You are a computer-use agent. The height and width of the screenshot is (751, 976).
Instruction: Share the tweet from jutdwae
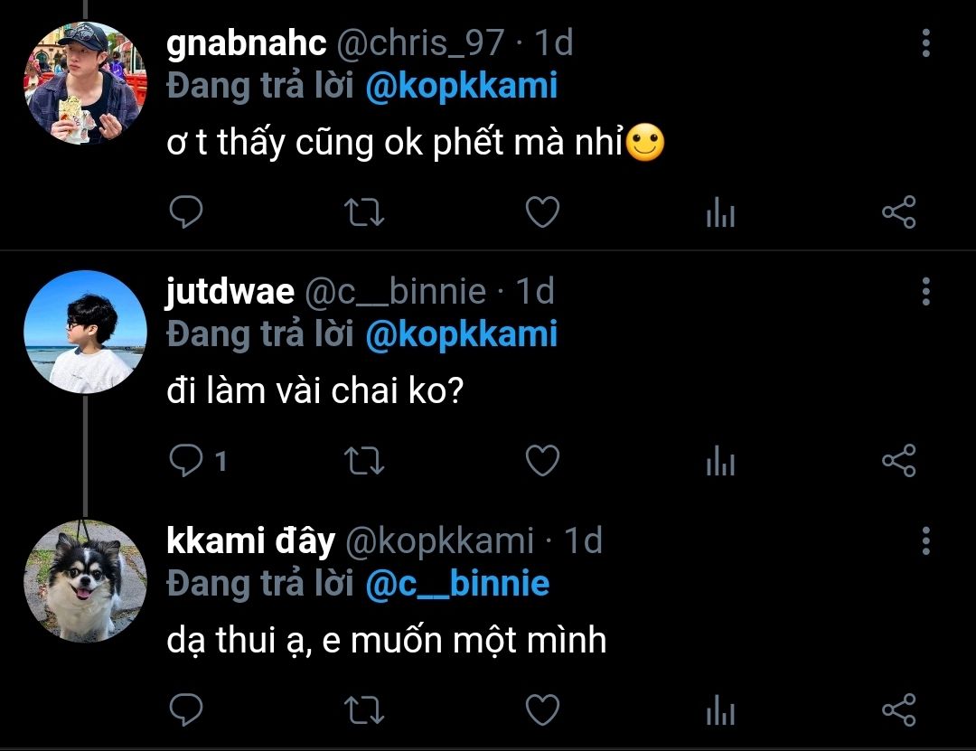point(898,462)
